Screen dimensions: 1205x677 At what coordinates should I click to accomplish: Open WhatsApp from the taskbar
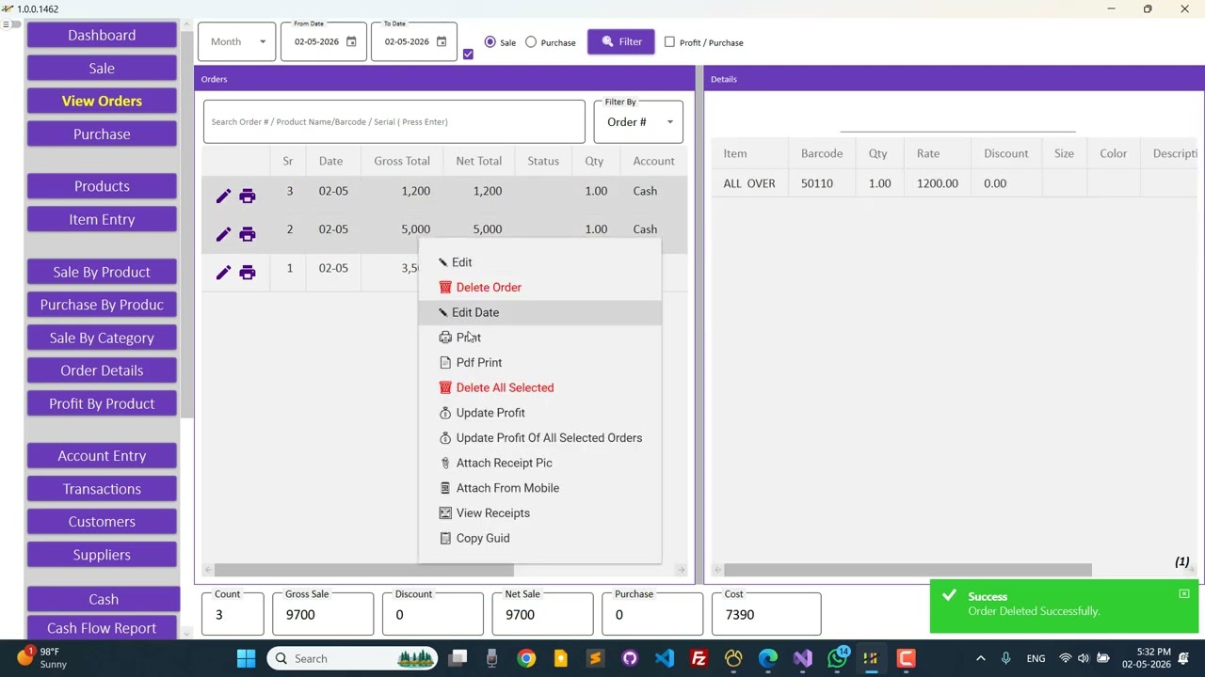837,658
